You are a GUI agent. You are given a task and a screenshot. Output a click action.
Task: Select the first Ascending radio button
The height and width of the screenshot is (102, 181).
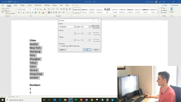(x=92, y=26)
